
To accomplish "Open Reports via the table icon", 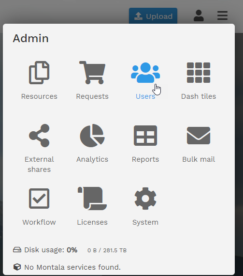I will click(145, 136).
